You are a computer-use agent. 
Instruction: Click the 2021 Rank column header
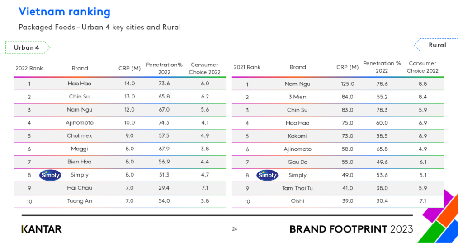click(247, 67)
